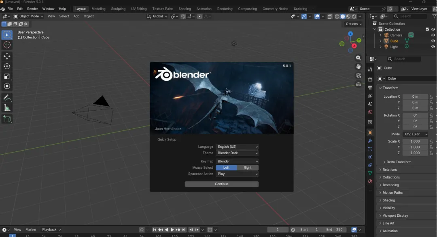Select the Measure tool

click(x=7, y=108)
